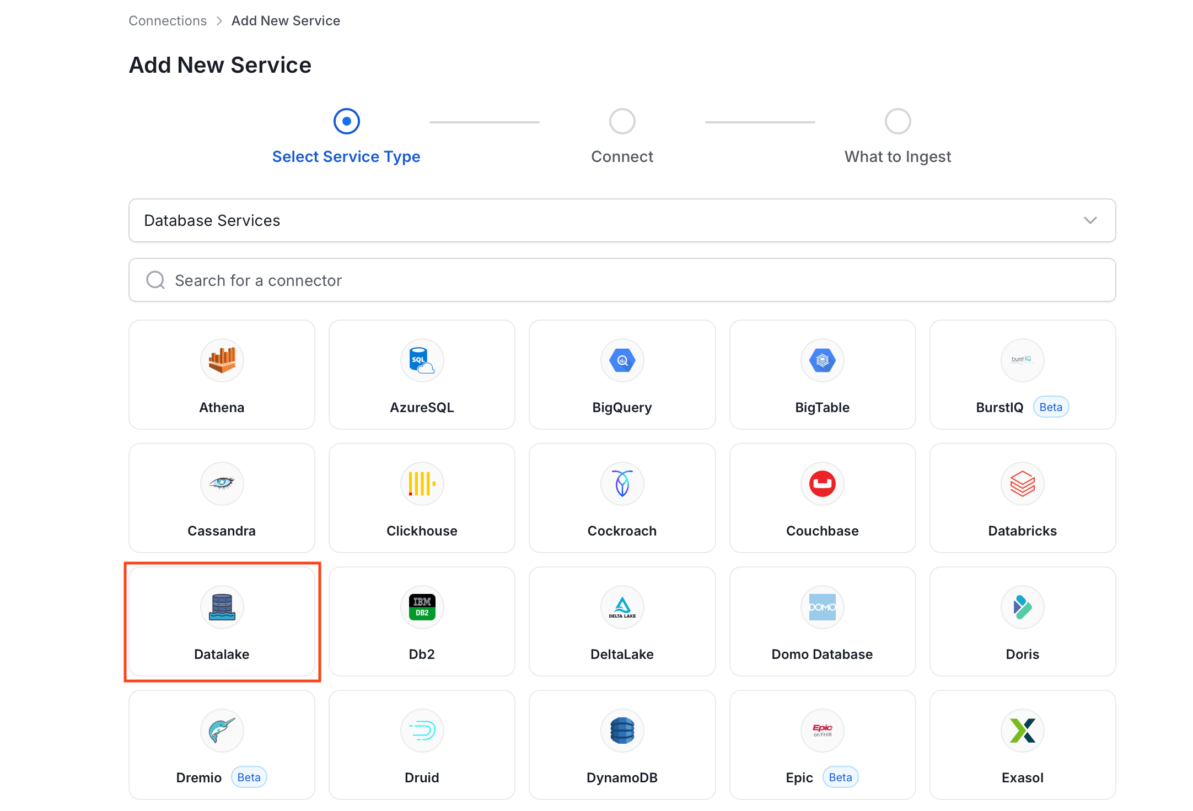
Task: Choose the Druid connector icon
Action: tap(422, 731)
